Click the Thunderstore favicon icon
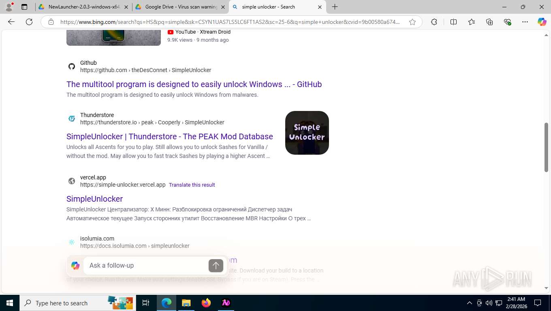 [72, 119]
